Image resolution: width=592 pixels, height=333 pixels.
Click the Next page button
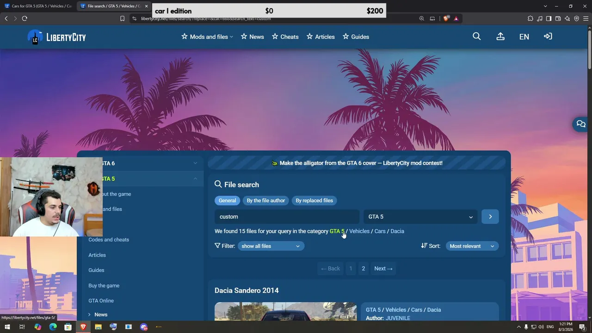383,269
